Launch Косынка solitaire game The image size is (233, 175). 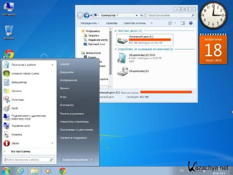[29, 135]
